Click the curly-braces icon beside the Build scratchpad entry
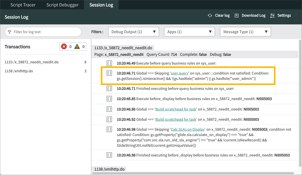Screen dimensions: 302x175 pyautogui.click(x=109, y=109)
